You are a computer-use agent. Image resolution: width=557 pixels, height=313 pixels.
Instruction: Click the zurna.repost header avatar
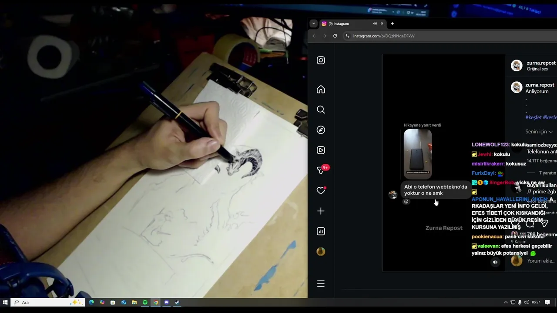[517, 66]
